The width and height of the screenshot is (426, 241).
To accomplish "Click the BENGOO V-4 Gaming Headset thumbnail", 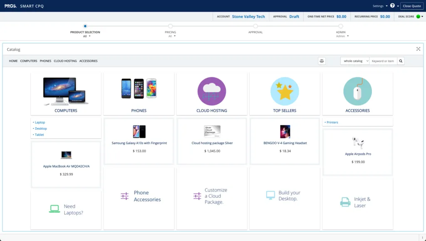I will 285,132.
